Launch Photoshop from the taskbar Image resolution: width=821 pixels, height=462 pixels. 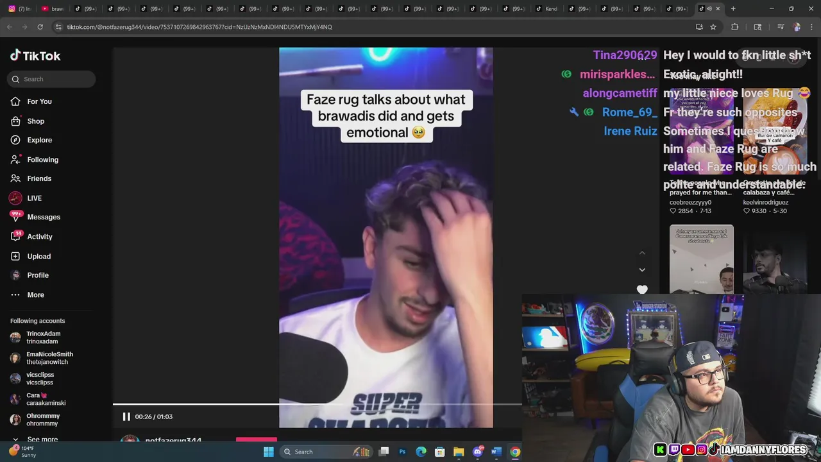click(x=402, y=452)
